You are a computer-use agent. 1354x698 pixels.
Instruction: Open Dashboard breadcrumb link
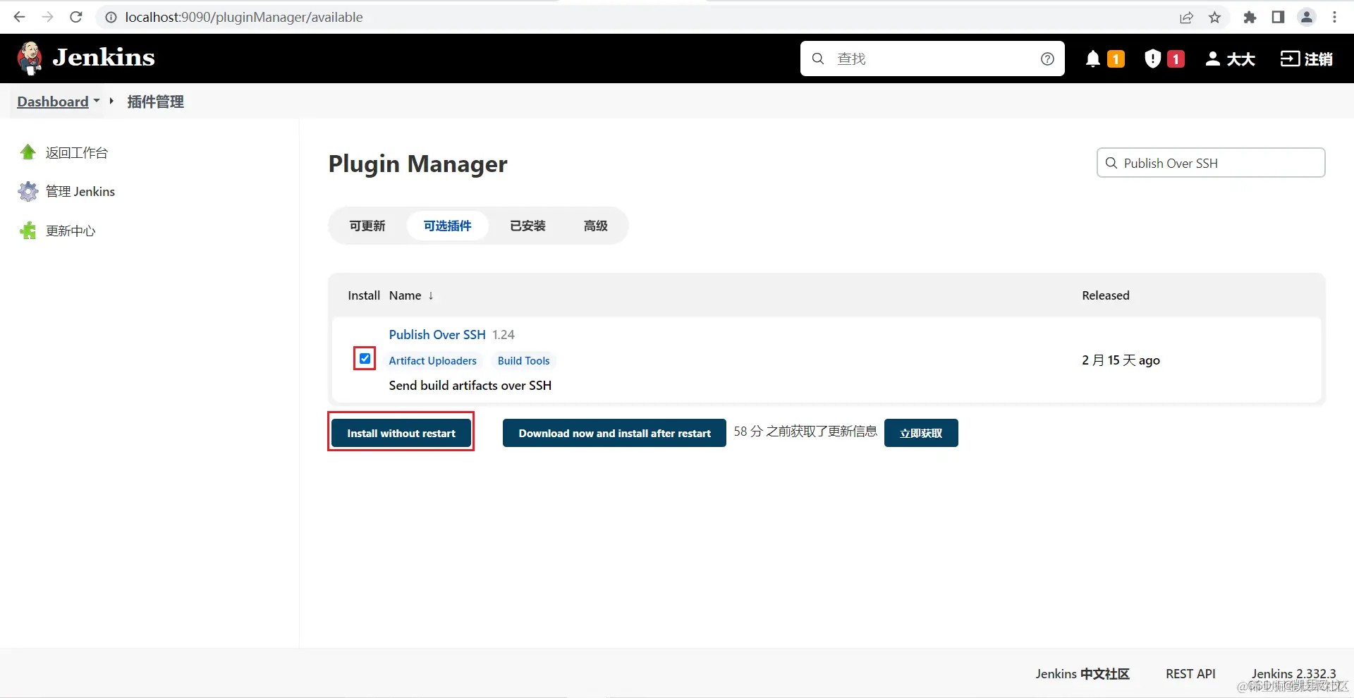pyautogui.click(x=53, y=102)
